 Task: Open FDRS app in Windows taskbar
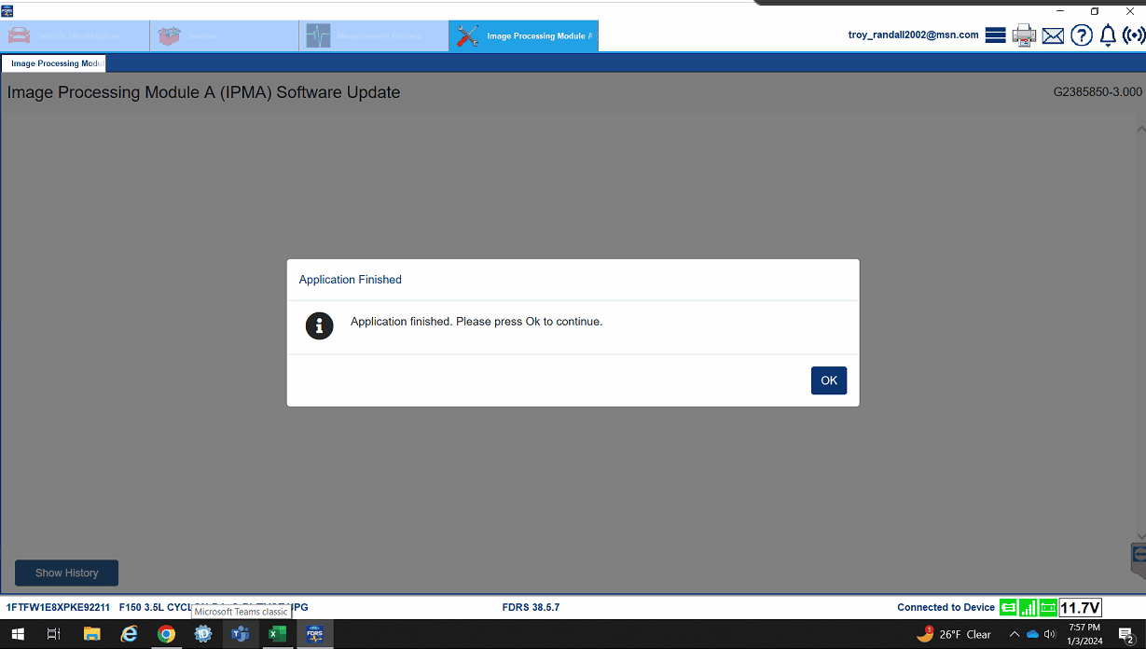pos(314,634)
